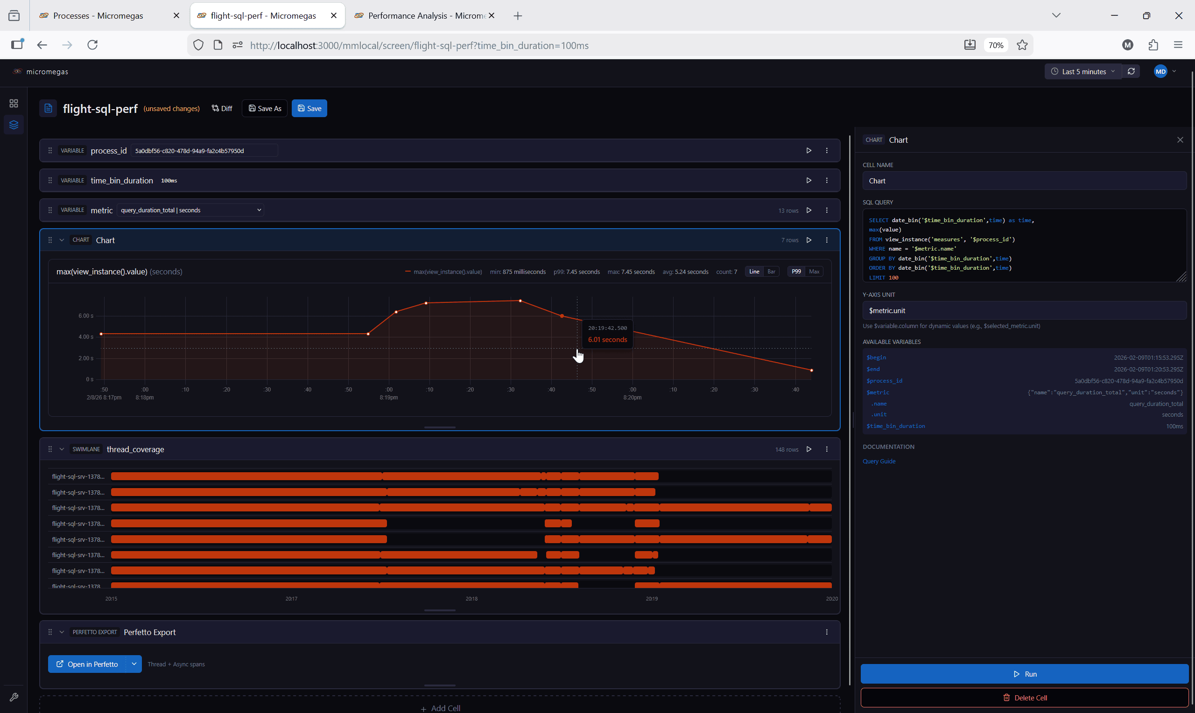Open the Perfetto Export cell options menu
Viewport: 1195px width, 713px height.
(x=826, y=632)
